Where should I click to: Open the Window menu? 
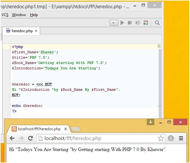coord(19,15)
